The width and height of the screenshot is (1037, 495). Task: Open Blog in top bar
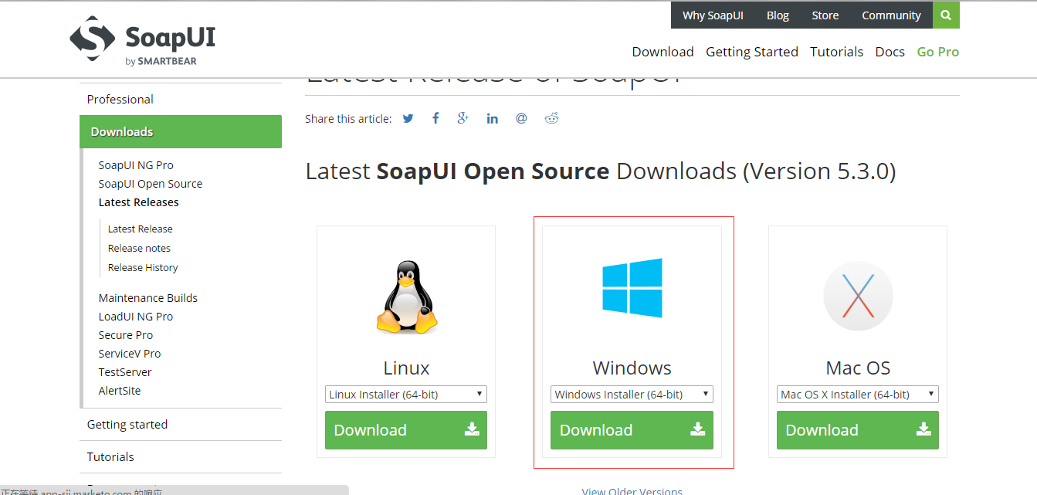coord(778,15)
